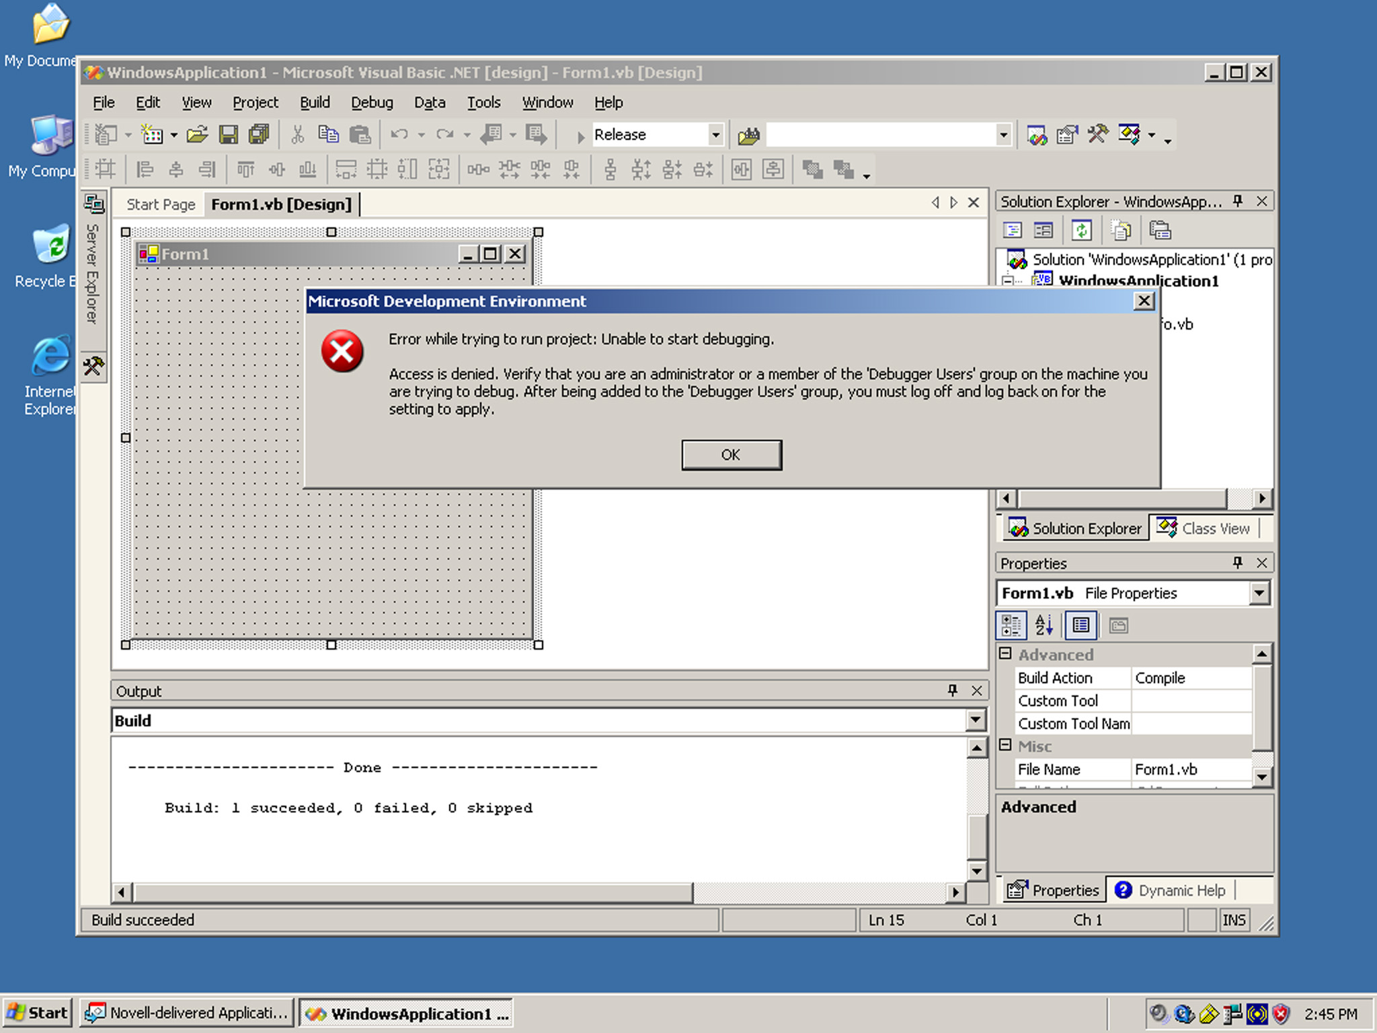This screenshot has width=1377, height=1033.
Task: Open the Server Explorer side tab
Action: coord(93,260)
